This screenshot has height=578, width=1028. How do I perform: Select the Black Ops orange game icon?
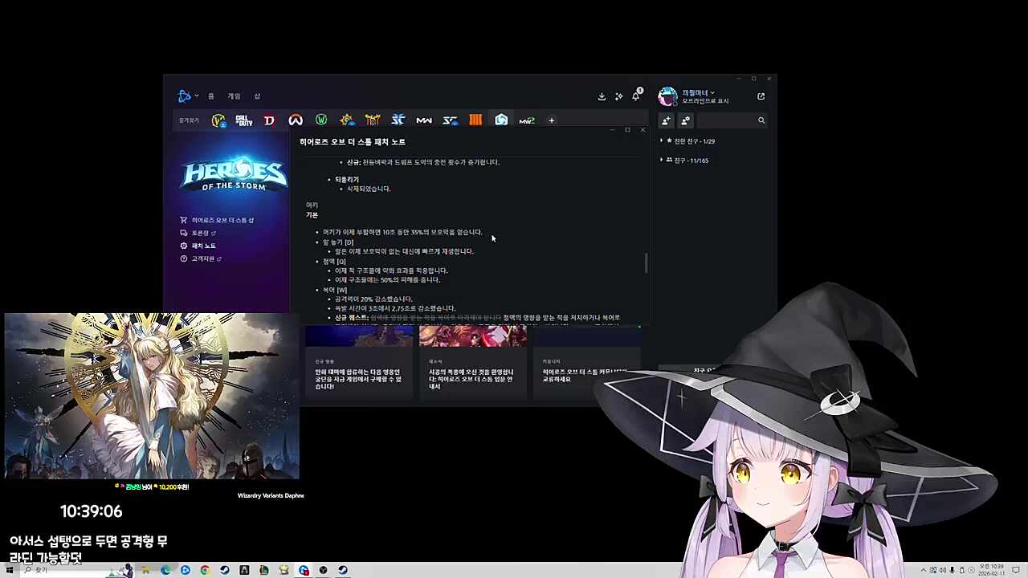[x=475, y=120]
